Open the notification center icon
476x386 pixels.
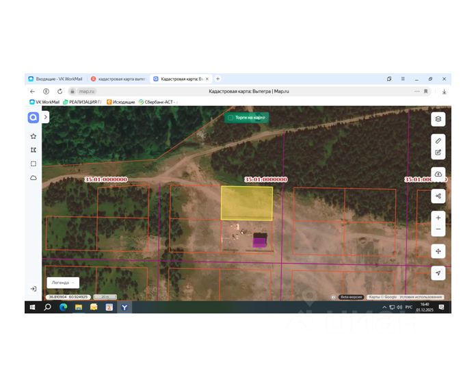coord(442,307)
